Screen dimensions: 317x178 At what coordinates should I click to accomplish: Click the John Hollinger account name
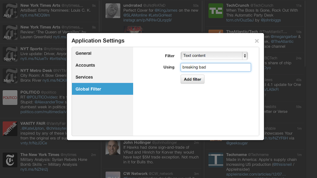(137, 142)
